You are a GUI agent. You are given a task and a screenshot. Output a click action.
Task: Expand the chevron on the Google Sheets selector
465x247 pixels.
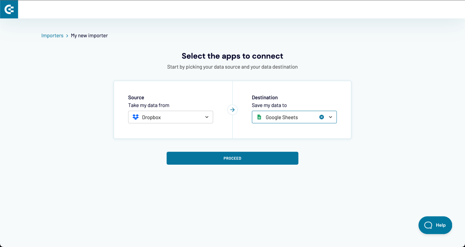point(330,117)
